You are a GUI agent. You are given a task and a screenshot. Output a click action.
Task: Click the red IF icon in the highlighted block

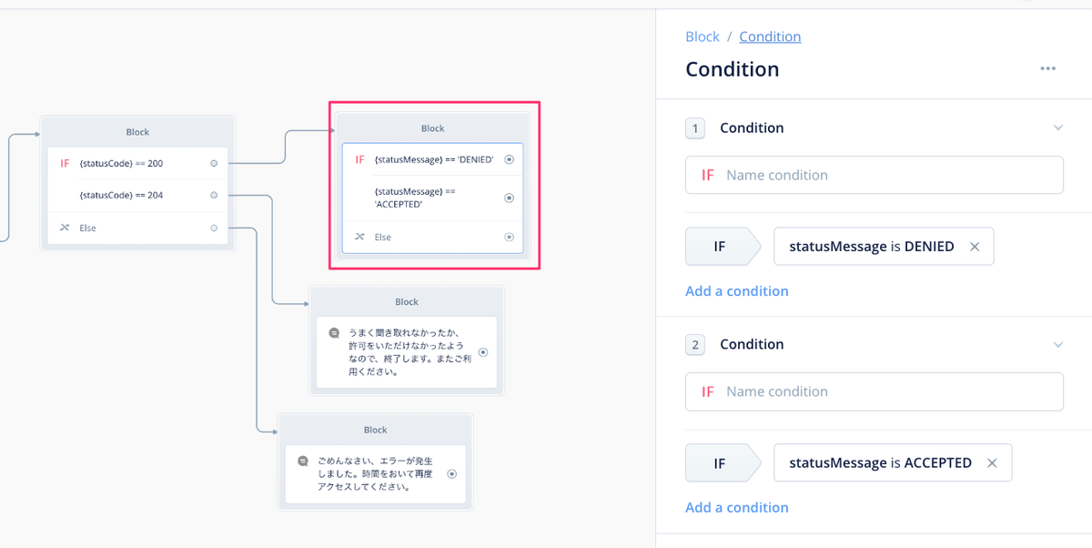click(x=361, y=159)
